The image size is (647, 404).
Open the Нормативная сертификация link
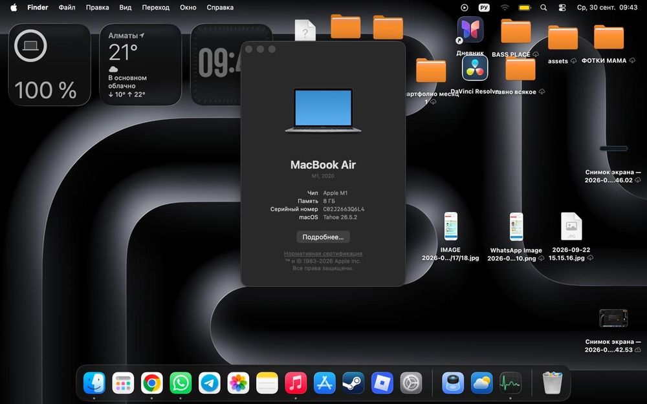tap(323, 253)
